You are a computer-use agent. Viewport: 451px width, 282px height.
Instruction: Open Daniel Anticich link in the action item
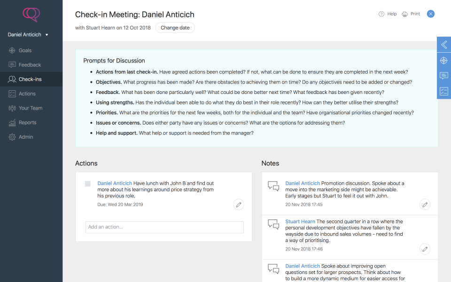pos(115,183)
